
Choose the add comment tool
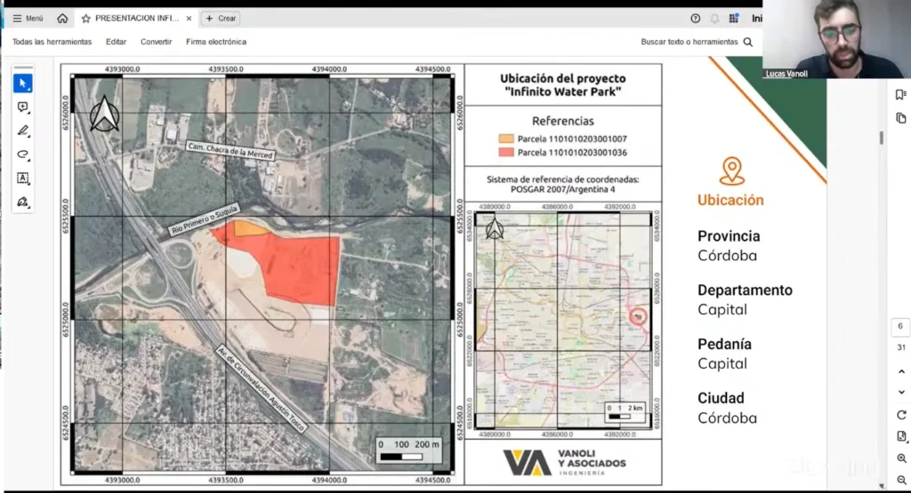(x=23, y=107)
